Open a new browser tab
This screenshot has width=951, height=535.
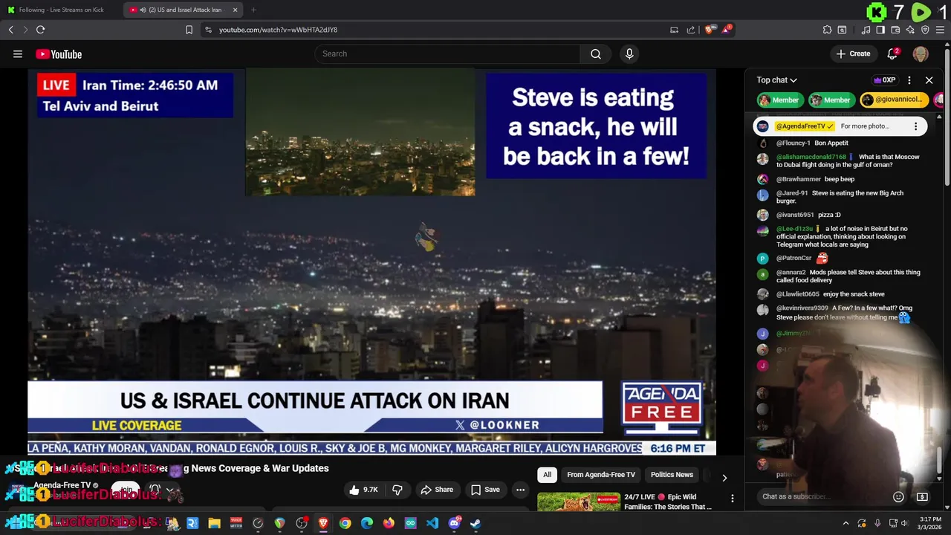pos(253,10)
